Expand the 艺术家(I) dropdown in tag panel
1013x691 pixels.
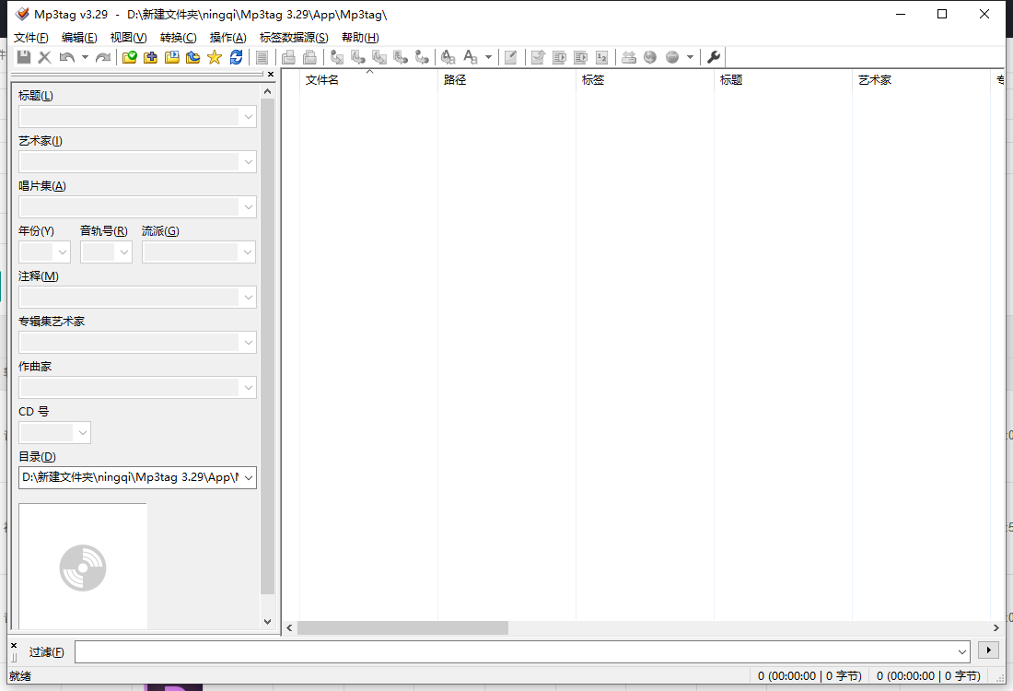pos(248,162)
